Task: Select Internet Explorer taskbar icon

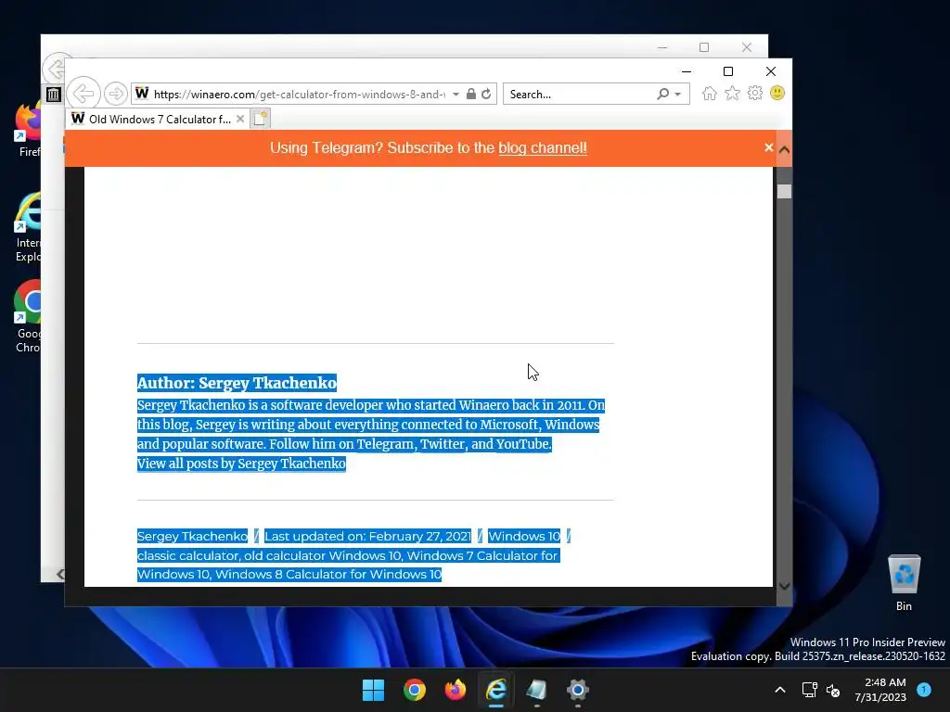Action: [496, 690]
